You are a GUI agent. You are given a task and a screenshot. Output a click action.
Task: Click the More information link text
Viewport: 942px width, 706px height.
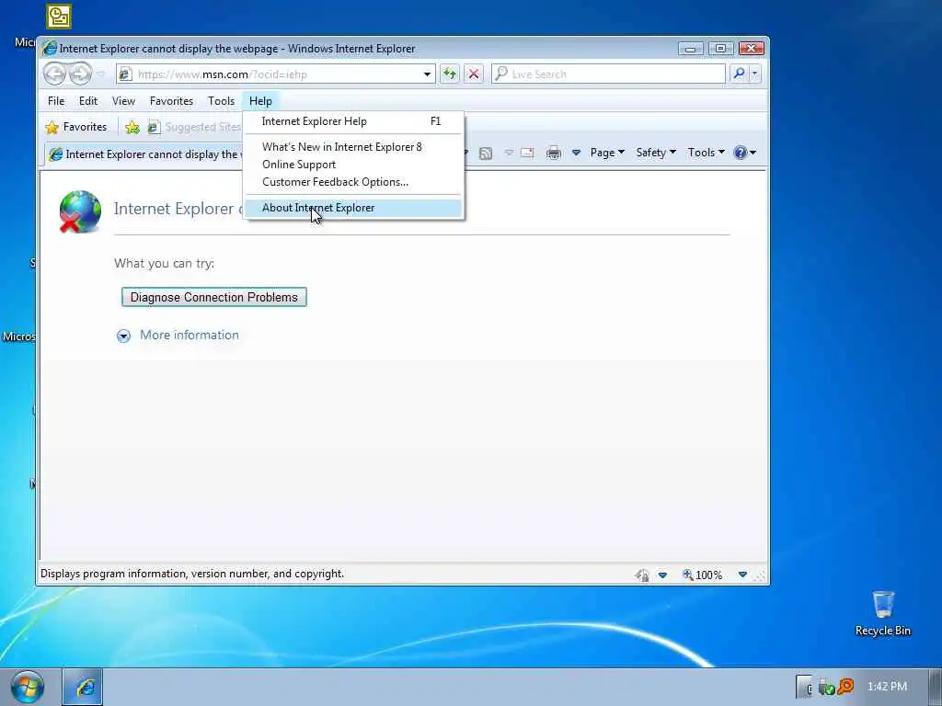click(x=190, y=335)
